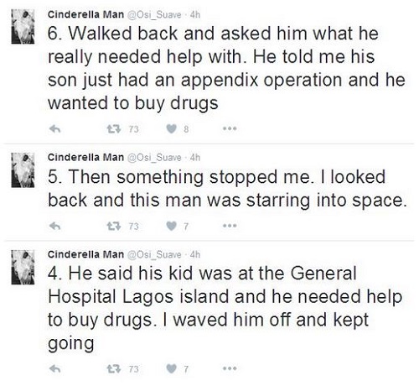Screen dimensions: 419x386
Task: Click the avatar beside tweet 6
Action: 23,27
